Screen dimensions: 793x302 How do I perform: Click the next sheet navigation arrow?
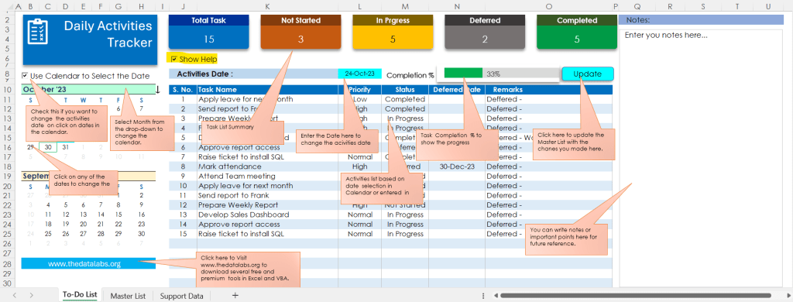[x=31, y=296]
